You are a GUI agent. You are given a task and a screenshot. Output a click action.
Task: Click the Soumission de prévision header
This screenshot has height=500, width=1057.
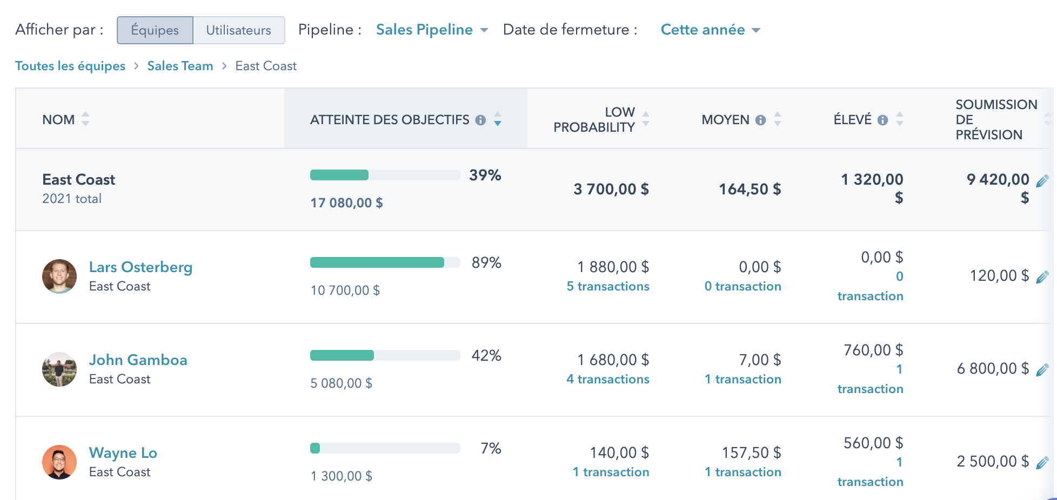click(996, 119)
